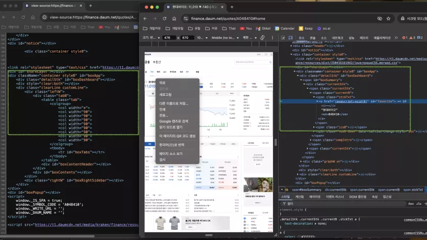Toggle the .cls class editor
The height and width of the screenshot is (240, 427).
point(419,204)
